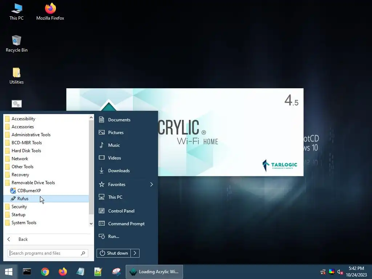The image size is (372, 279).
Task: Expand the Startup folder
Action: (x=46, y=215)
